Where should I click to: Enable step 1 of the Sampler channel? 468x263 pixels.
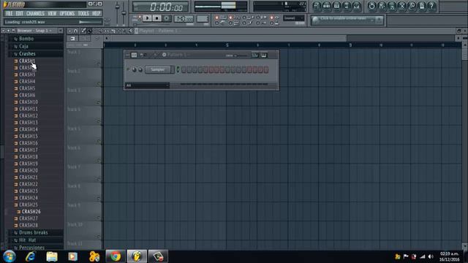point(184,69)
